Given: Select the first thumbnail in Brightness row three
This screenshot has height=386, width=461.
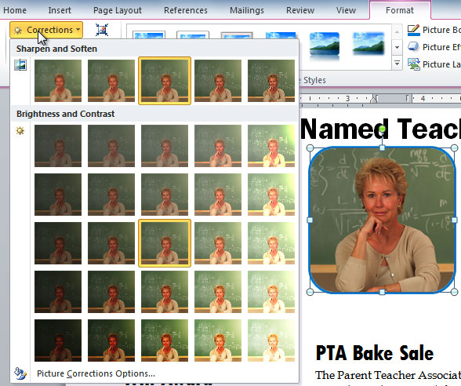Looking at the screenshot, I should 58,243.
